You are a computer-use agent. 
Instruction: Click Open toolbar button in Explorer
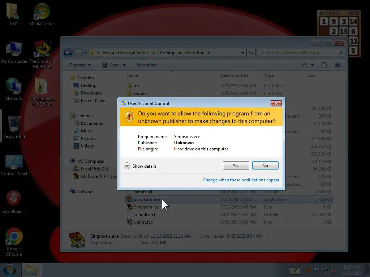pos(111,65)
